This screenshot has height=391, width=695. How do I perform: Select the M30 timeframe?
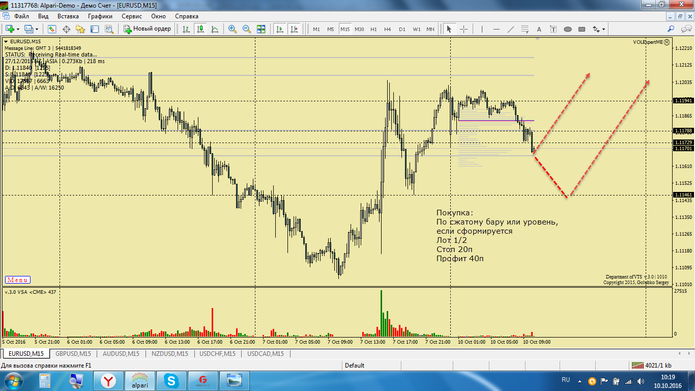click(x=359, y=29)
